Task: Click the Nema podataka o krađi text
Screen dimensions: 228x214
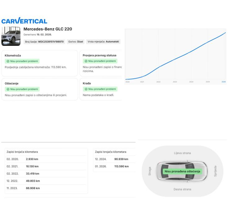Action: [x=98, y=95]
